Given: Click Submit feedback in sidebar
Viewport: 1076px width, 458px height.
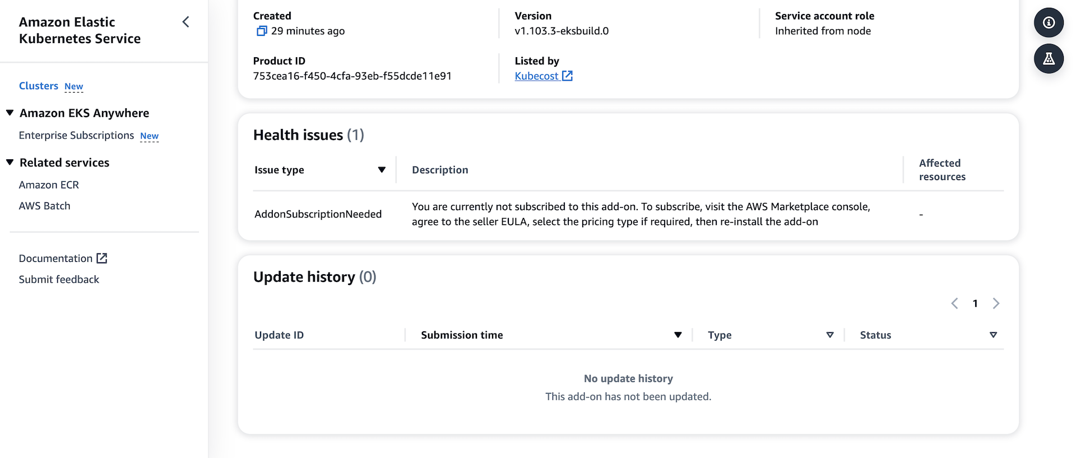Looking at the screenshot, I should 59,279.
